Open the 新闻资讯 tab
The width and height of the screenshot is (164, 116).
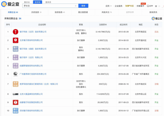153,12
